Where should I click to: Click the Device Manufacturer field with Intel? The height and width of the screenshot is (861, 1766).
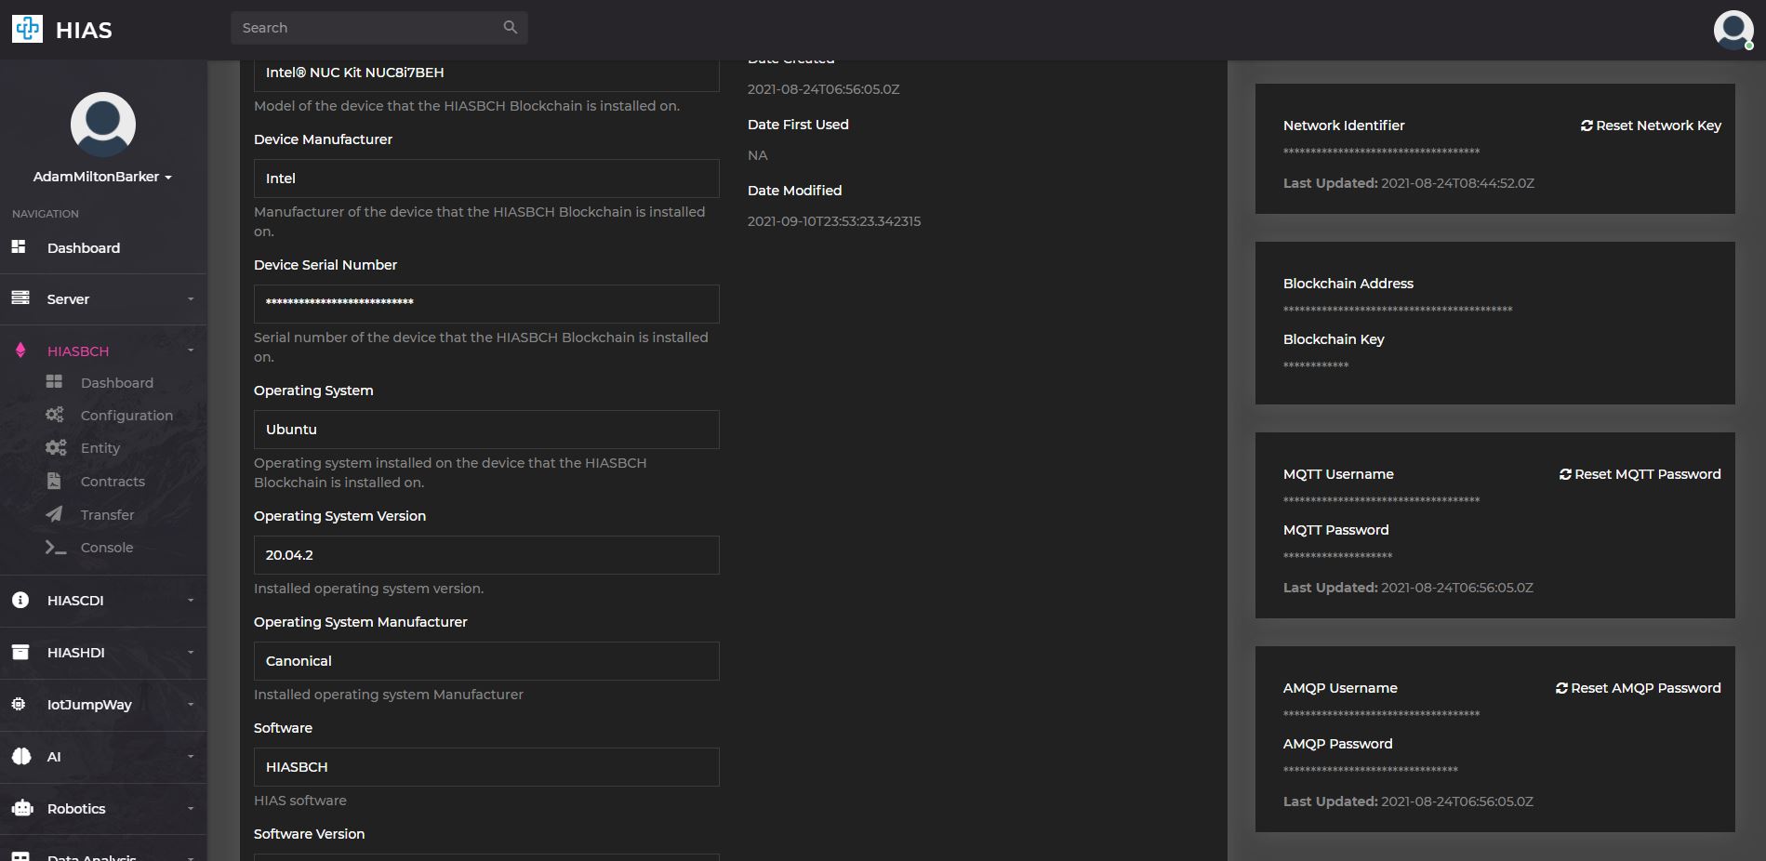coord(486,179)
